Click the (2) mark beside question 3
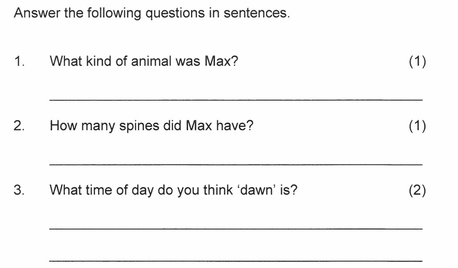 tap(417, 191)
